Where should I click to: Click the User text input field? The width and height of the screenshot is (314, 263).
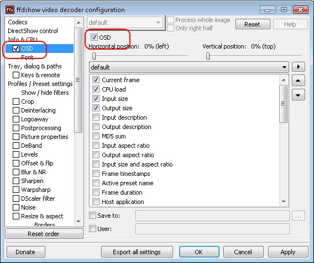click(212, 229)
